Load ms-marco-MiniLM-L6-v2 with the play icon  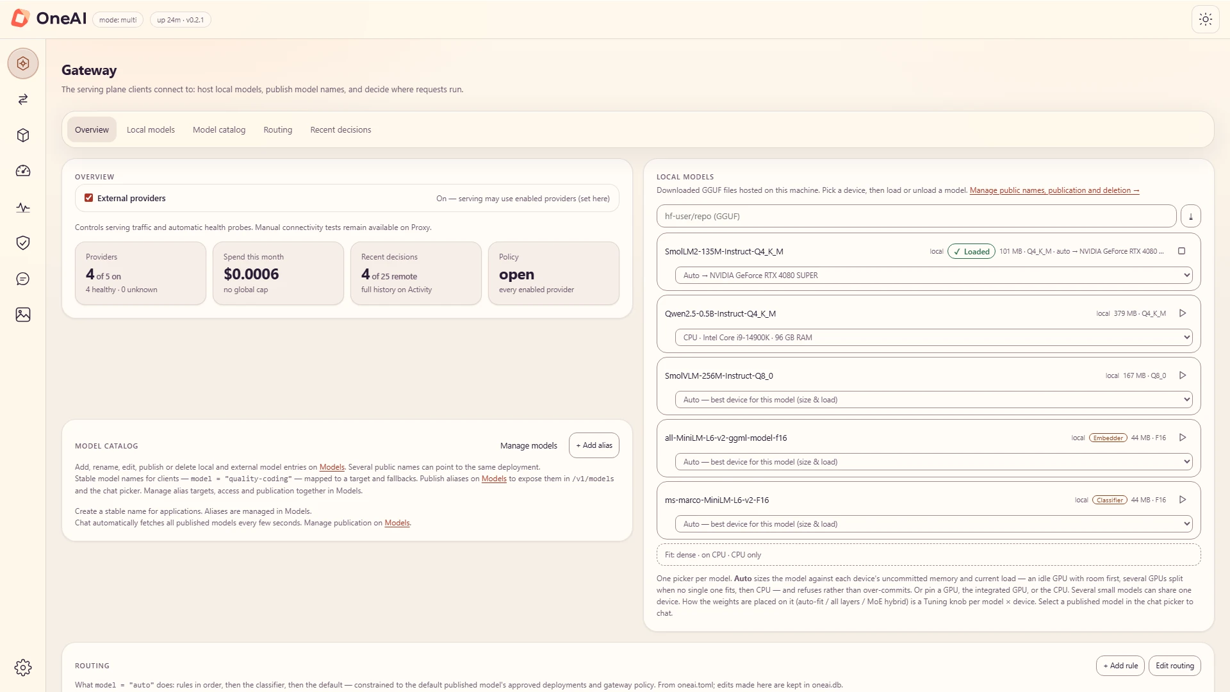(x=1183, y=500)
